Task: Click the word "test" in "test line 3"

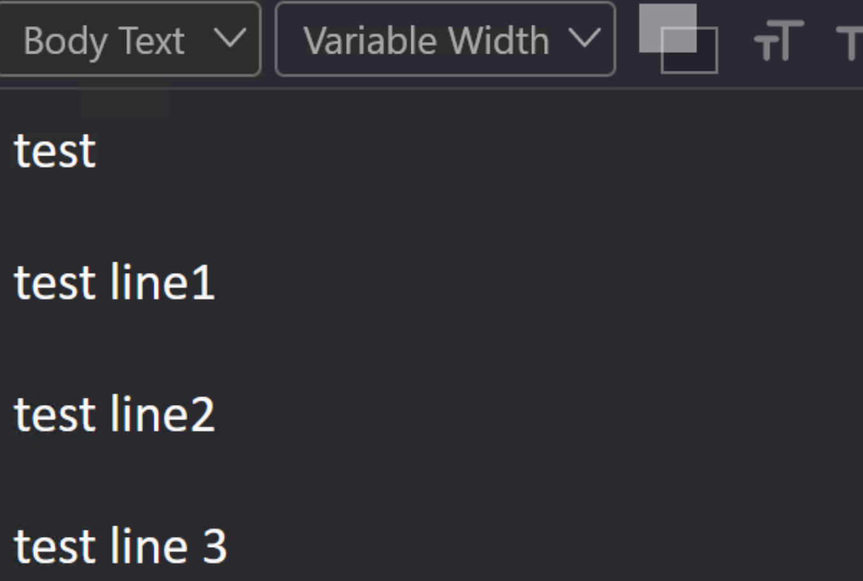Action: (x=55, y=547)
